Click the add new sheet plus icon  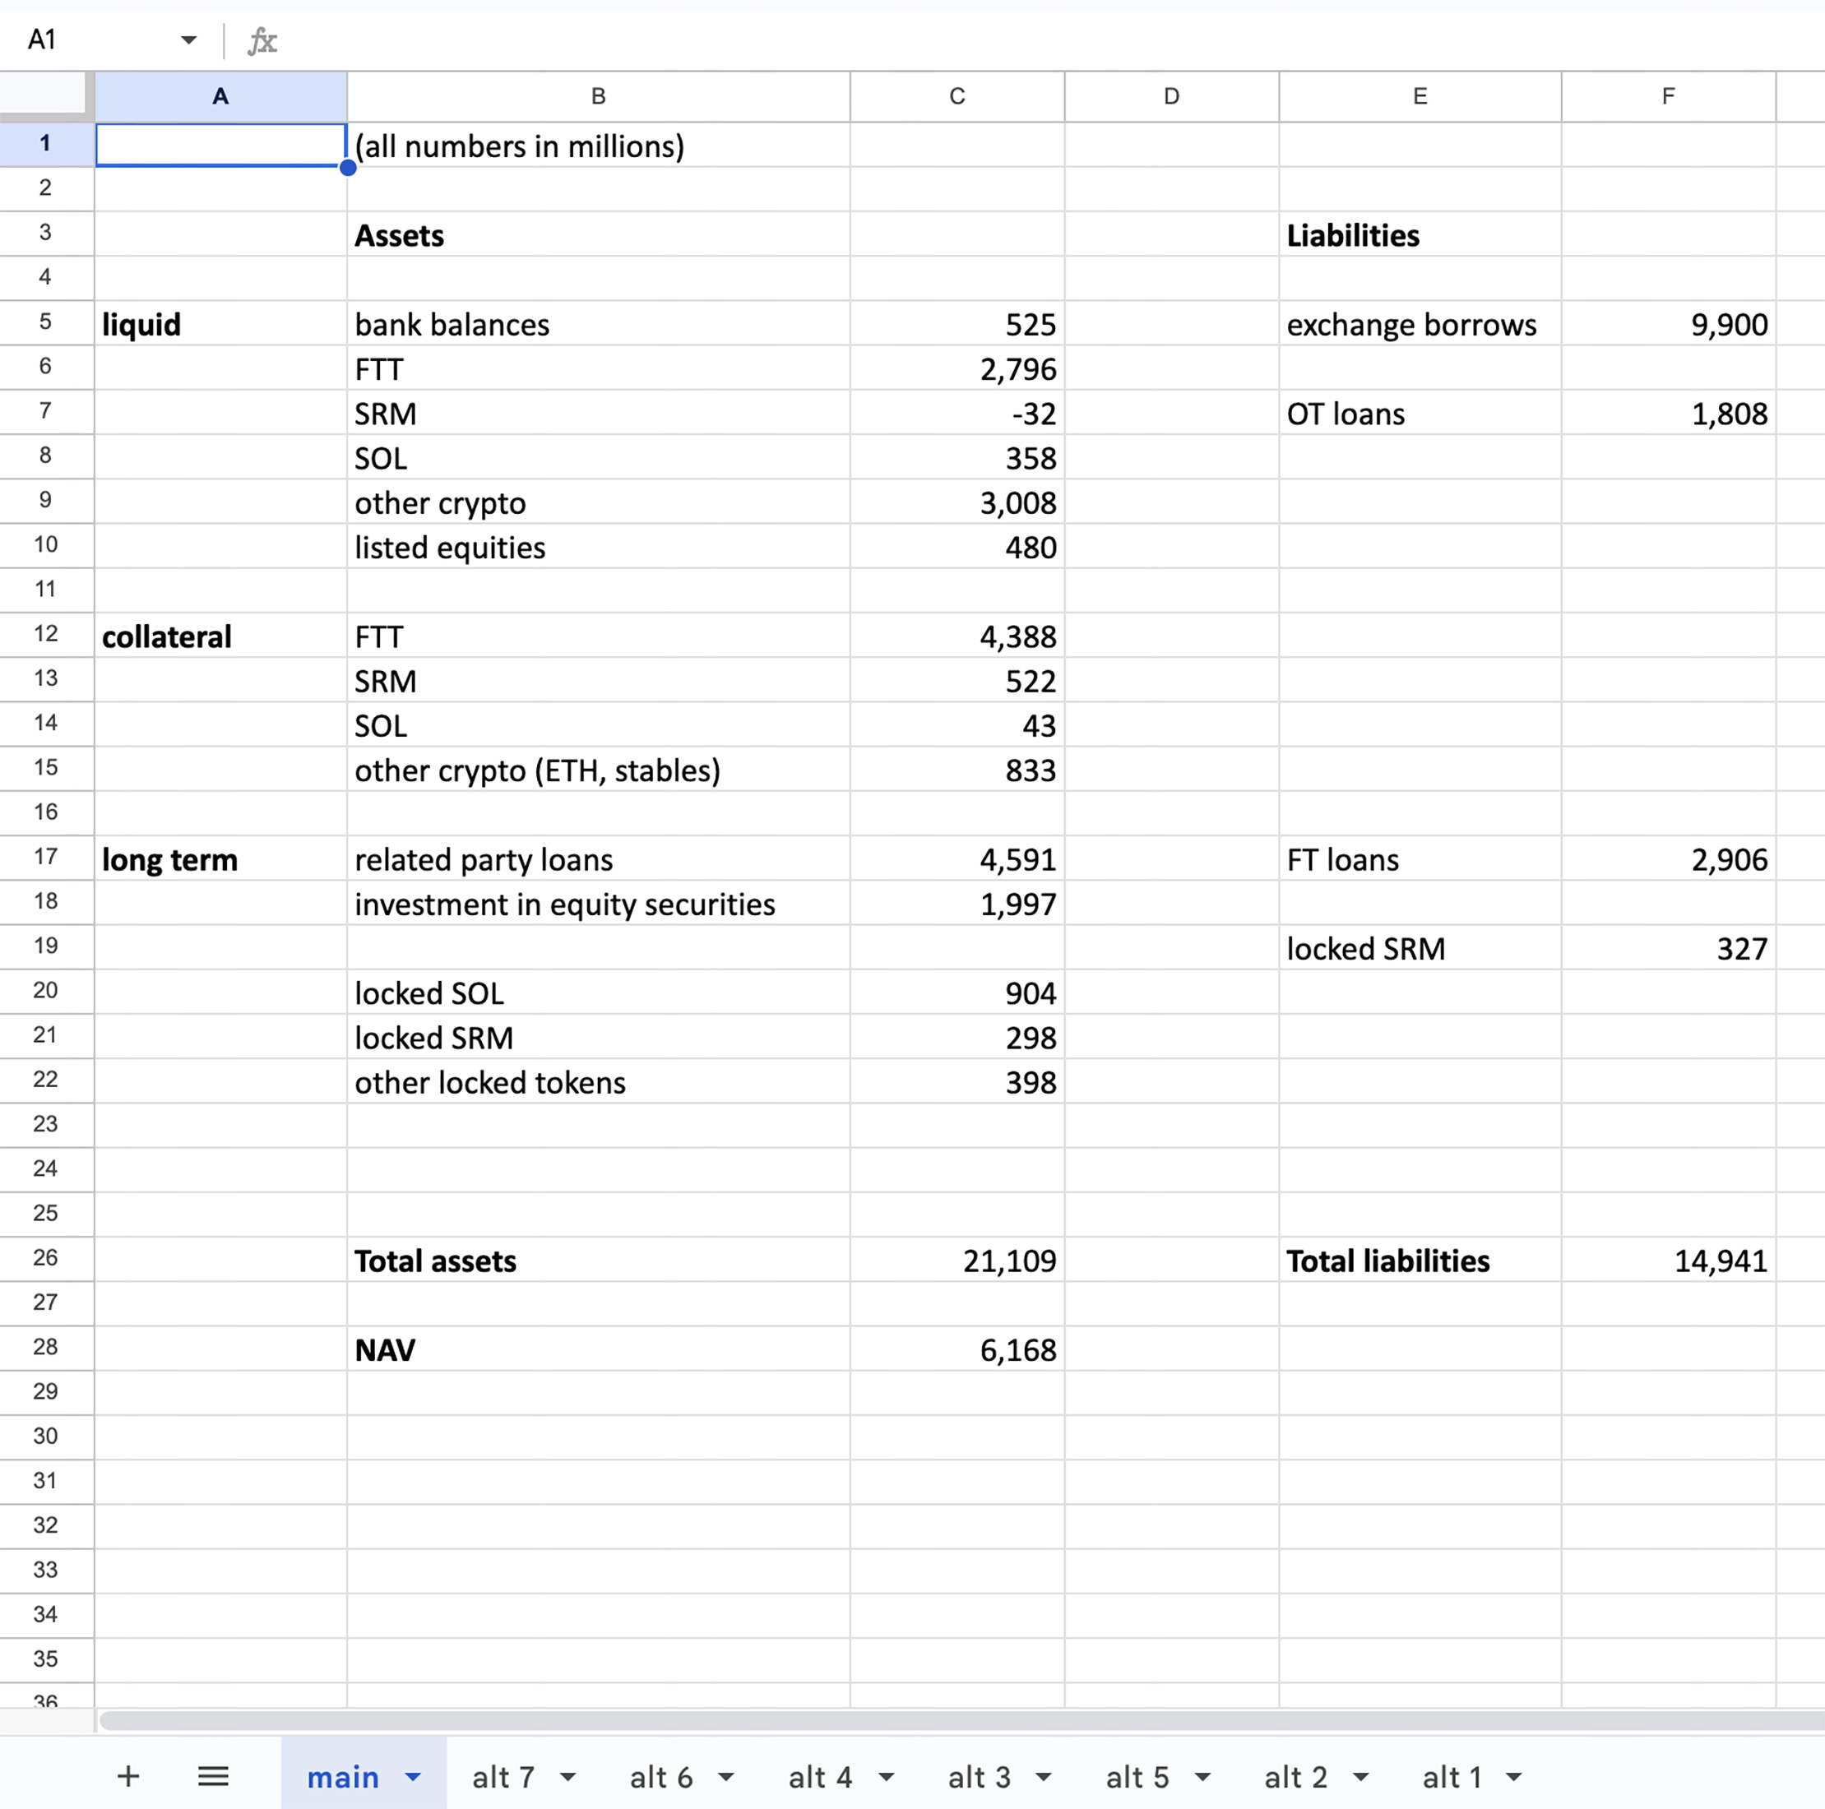pos(128,1776)
